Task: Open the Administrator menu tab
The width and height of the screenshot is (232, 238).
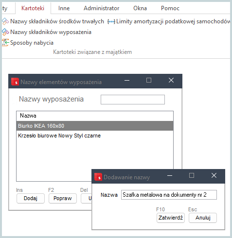Action: click(x=102, y=8)
